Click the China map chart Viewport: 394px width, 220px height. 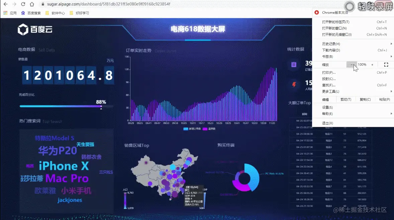click(x=164, y=174)
